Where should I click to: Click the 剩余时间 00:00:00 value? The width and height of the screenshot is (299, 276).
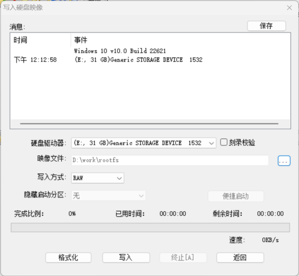click(270, 214)
